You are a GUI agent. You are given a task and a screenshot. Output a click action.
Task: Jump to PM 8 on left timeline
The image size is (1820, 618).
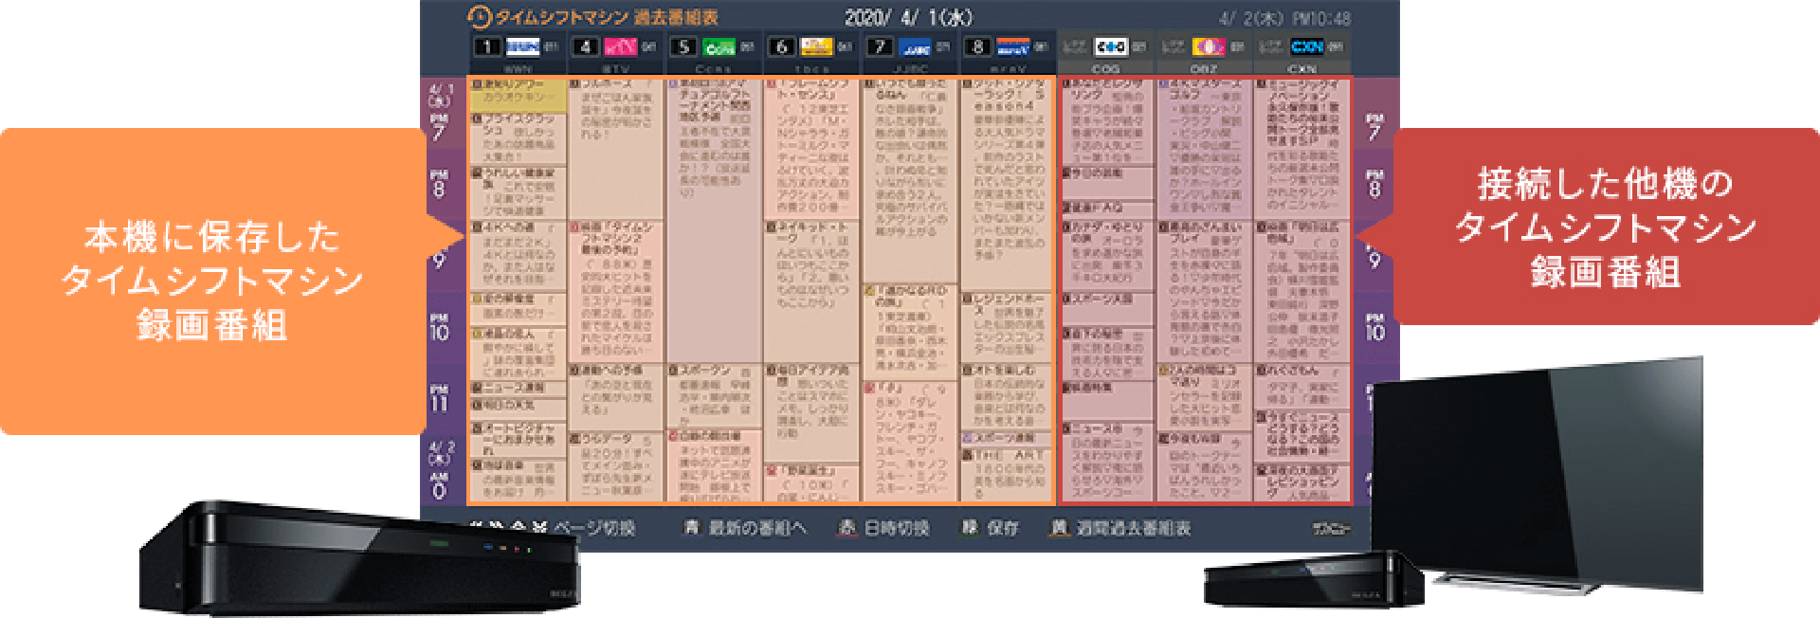[x=439, y=184]
